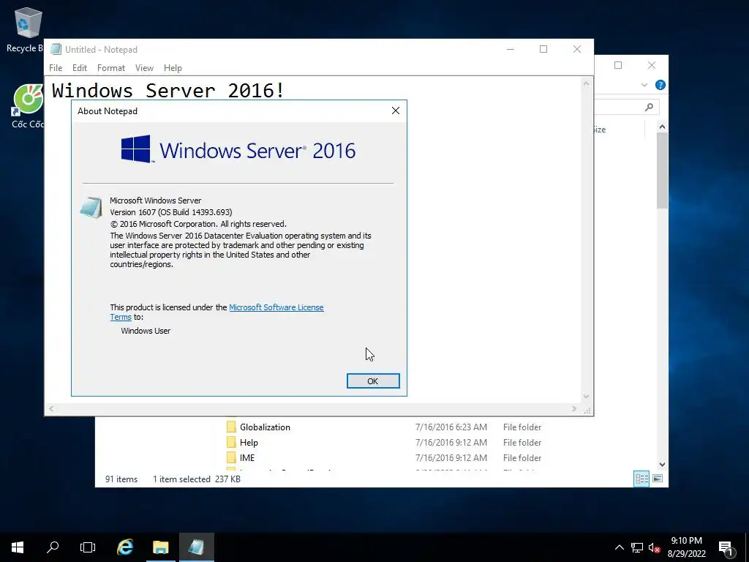Close the Notepad window

click(577, 49)
